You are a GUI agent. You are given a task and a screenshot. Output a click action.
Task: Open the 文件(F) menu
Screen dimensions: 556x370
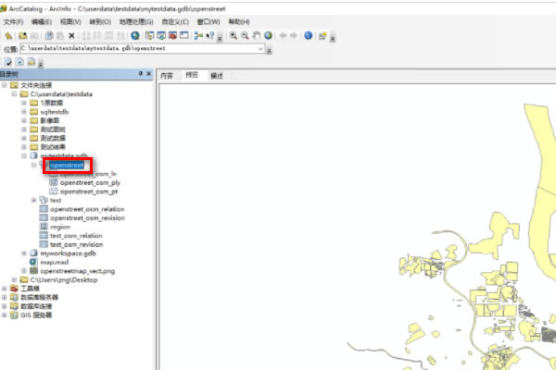pyautogui.click(x=14, y=22)
